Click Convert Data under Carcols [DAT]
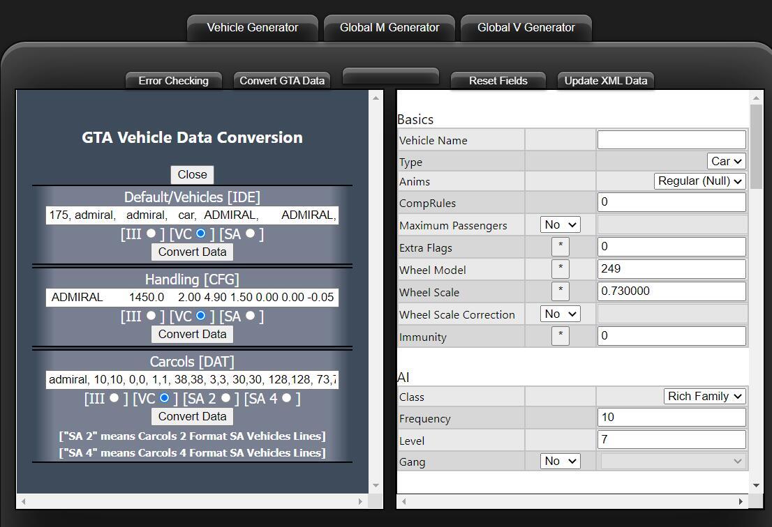The width and height of the screenshot is (772, 527). 192,416
